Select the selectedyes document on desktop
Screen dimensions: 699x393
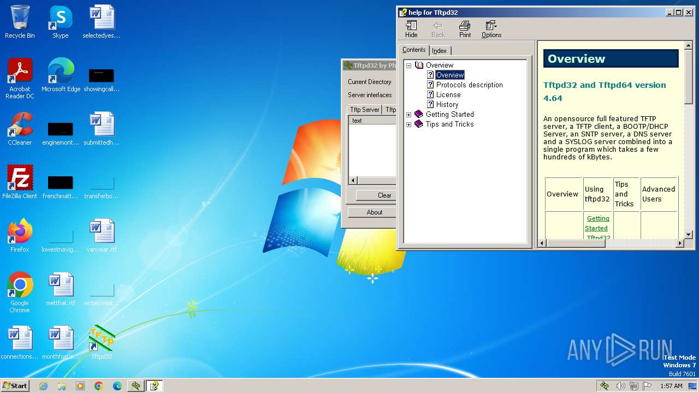coord(102,22)
